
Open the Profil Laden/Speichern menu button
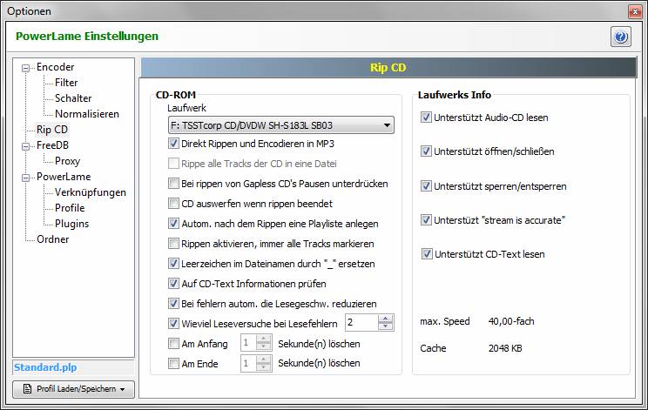(74, 389)
